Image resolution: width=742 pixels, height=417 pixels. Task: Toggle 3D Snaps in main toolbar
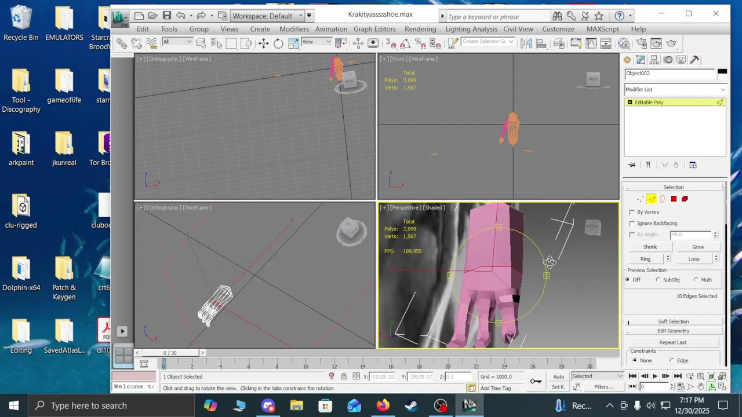[391, 43]
